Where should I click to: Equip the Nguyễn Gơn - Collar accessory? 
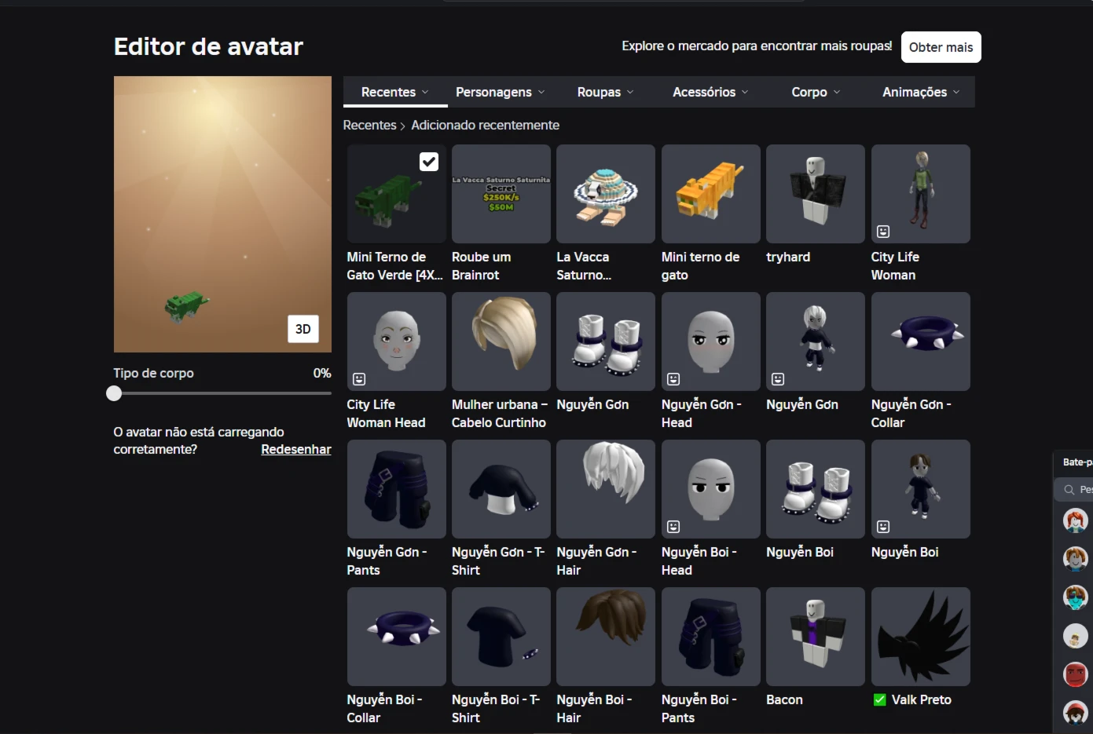(921, 341)
